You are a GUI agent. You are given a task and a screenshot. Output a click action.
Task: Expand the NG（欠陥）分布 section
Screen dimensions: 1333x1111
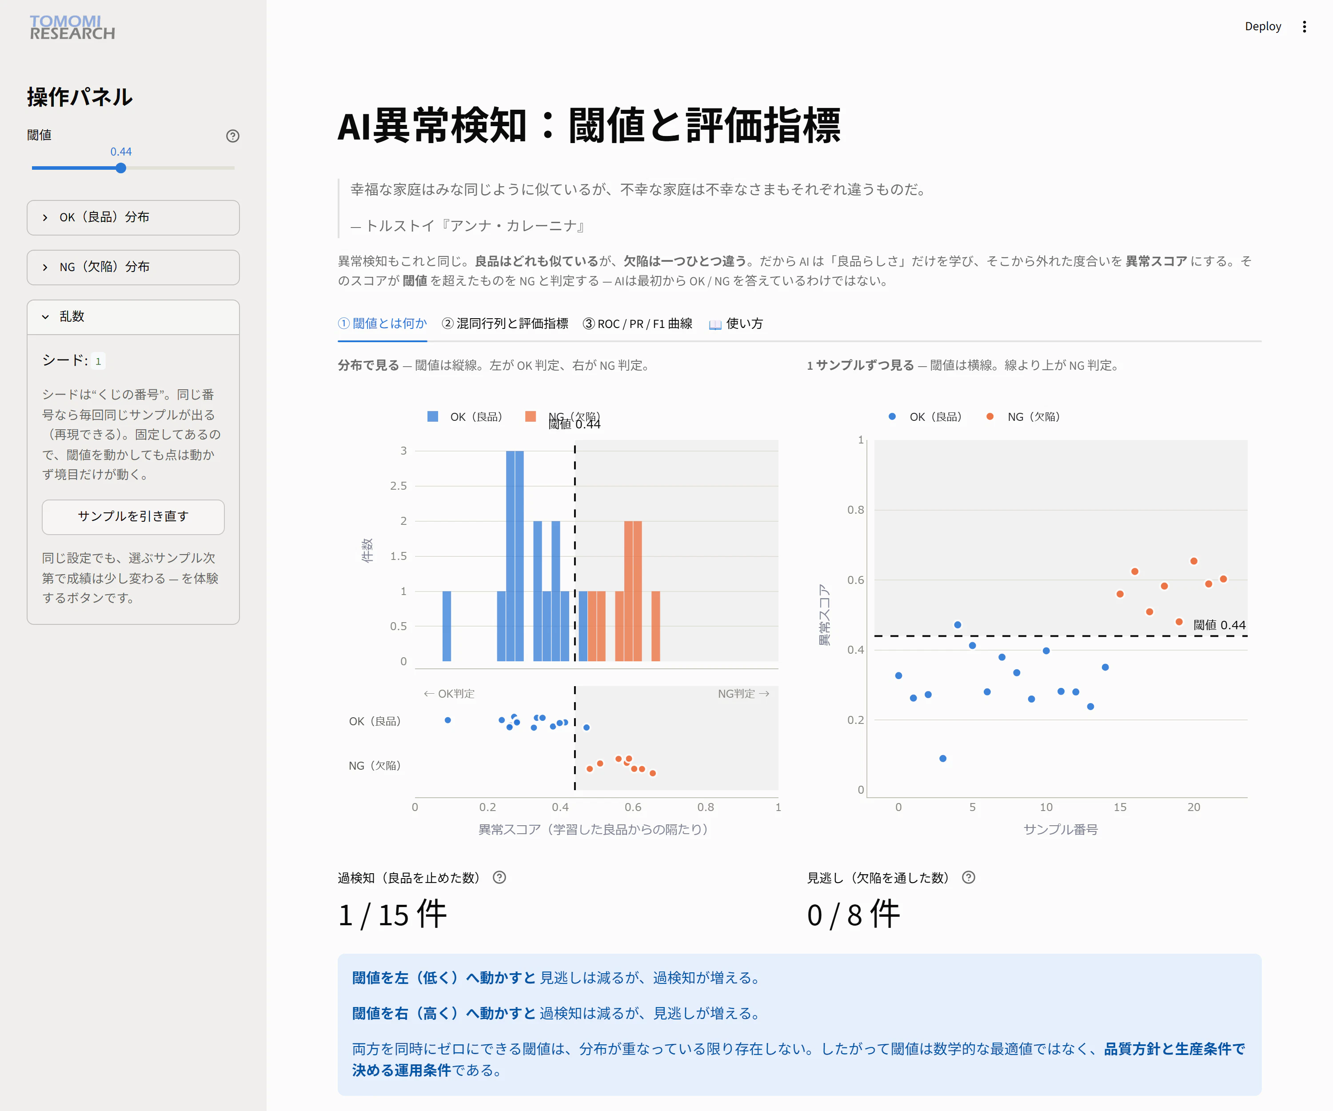coord(133,267)
